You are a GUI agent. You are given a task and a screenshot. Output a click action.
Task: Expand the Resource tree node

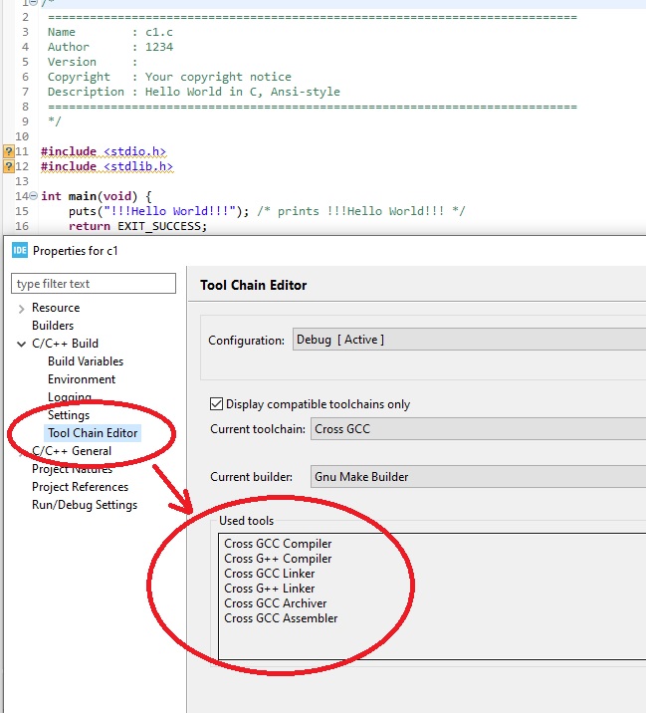22,309
